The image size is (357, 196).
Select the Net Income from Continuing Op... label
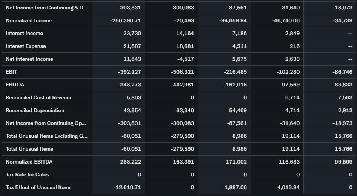[x=46, y=123]
